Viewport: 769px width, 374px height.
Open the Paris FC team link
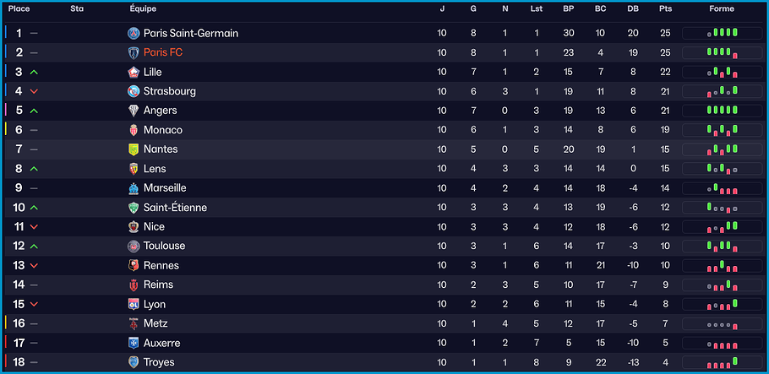point(163,52)
